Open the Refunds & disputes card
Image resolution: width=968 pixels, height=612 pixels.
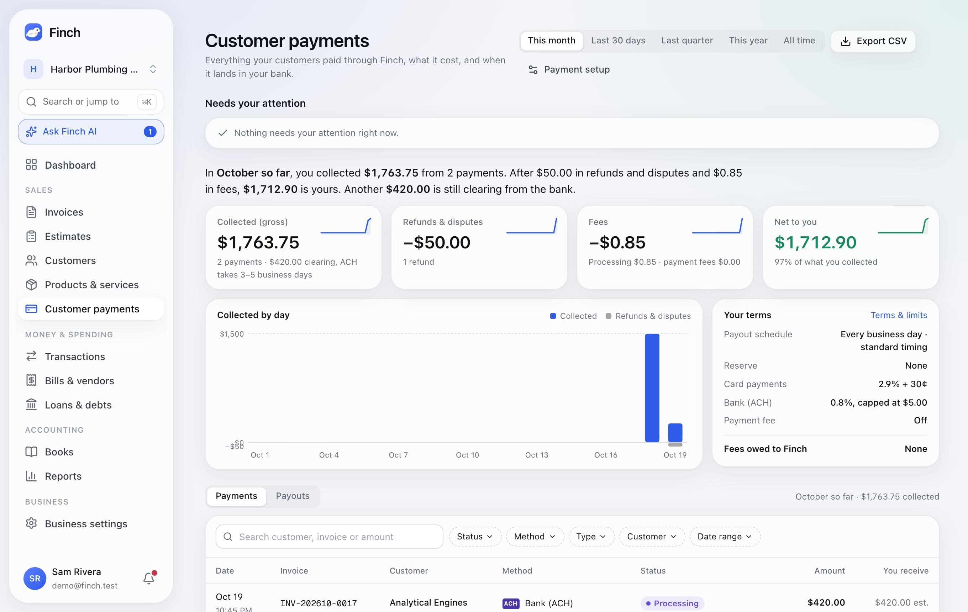[479, 247]
